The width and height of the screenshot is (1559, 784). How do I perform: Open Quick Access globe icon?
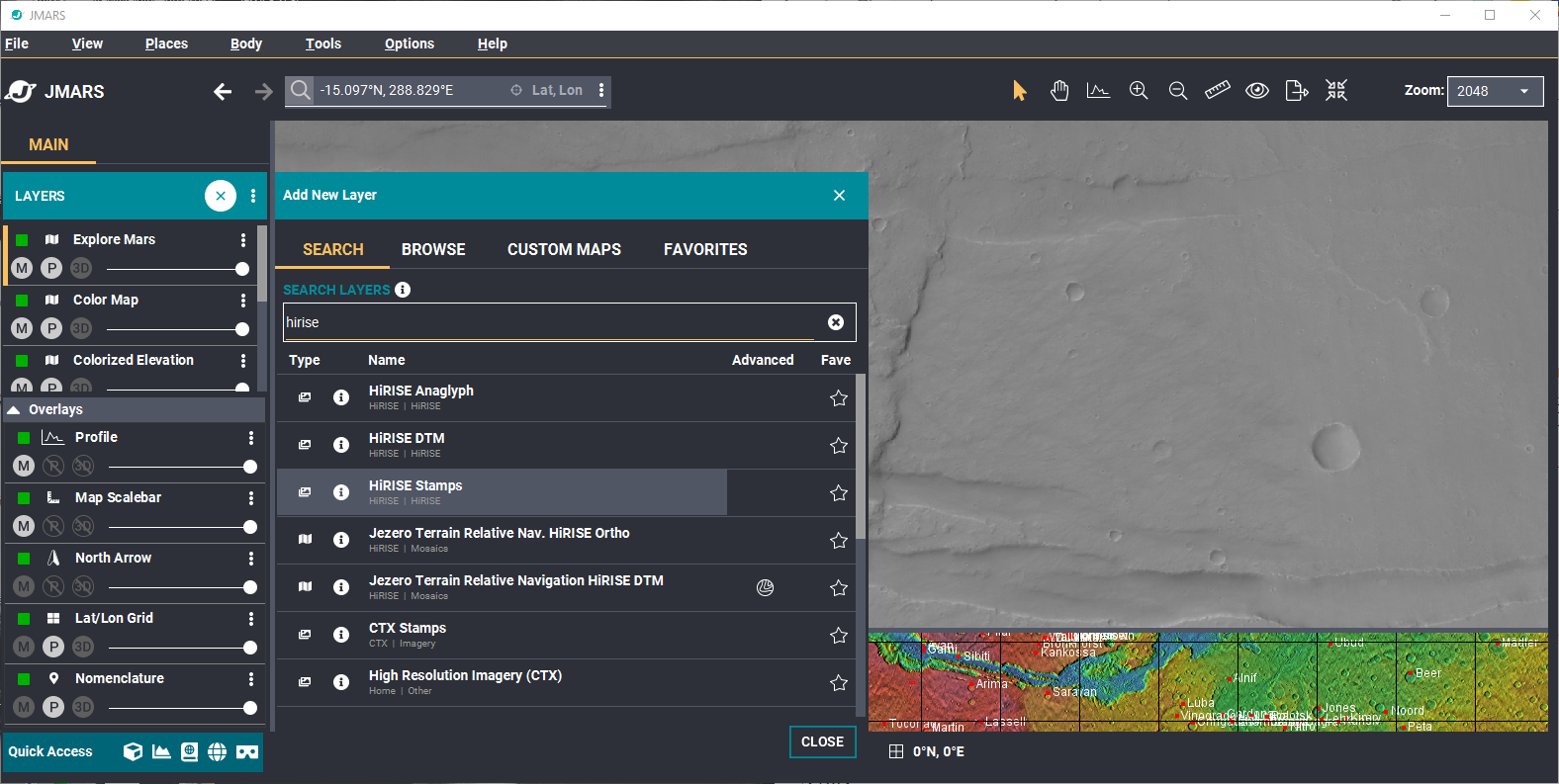point(218,751)
